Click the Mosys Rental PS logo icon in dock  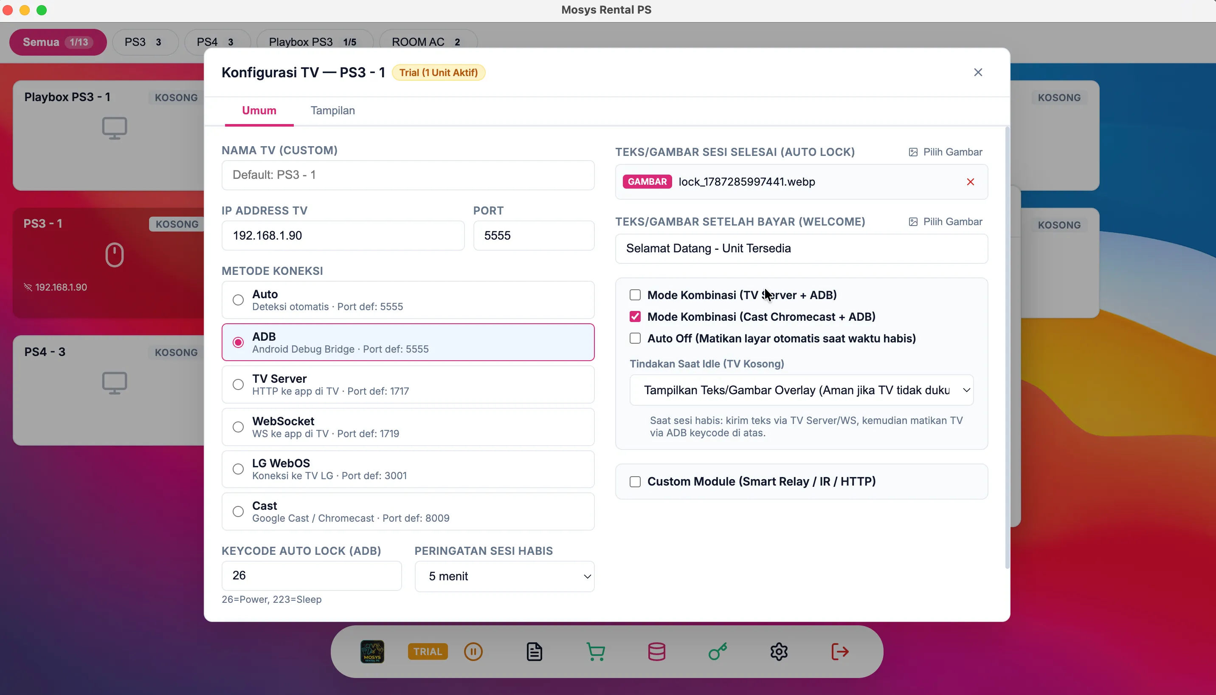(x=372, y=652)
